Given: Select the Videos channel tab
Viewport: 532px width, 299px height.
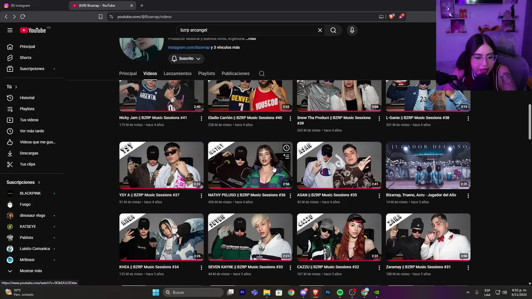Looking at the screenshot, I should [150, 74].
